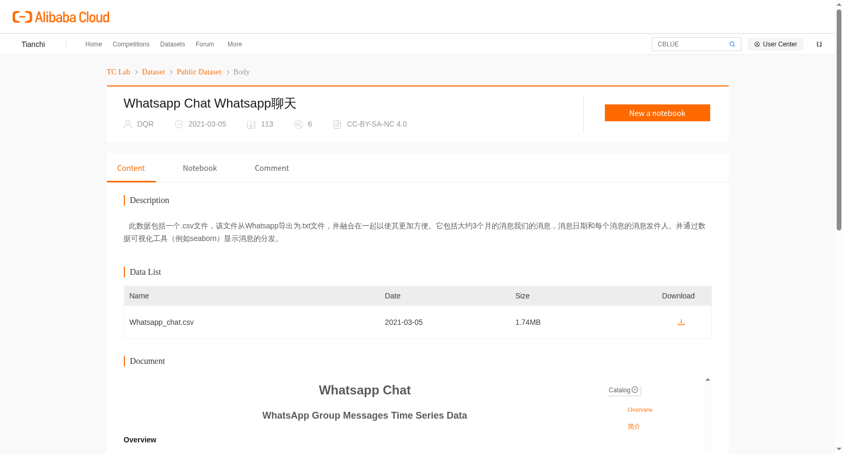Click the Whatsapp_chat.csv file name
This screenshot has height=454, width=843.
tap(162, 322)
